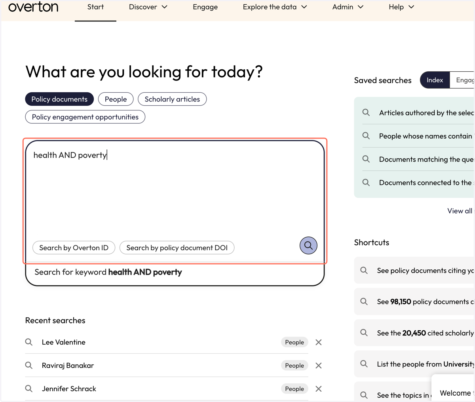This screenshot has height=402, width=475.
Task: Open 'See policy documents citing' shortcut
Action: click(414, 271)
